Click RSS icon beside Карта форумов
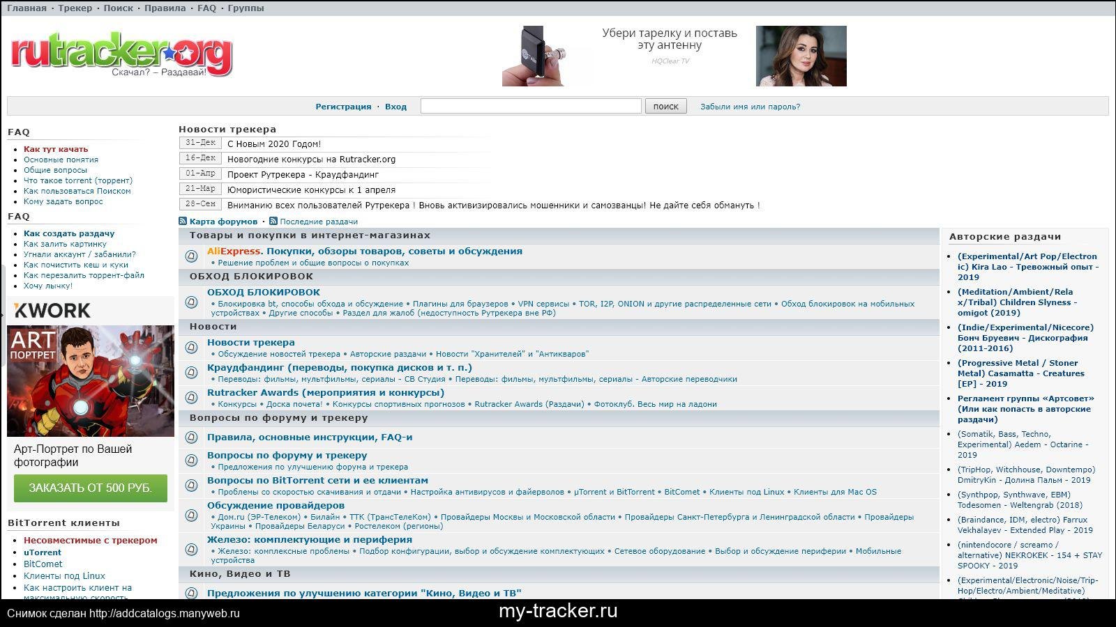This screenshot has width=1116, height=627. point(183,222)
